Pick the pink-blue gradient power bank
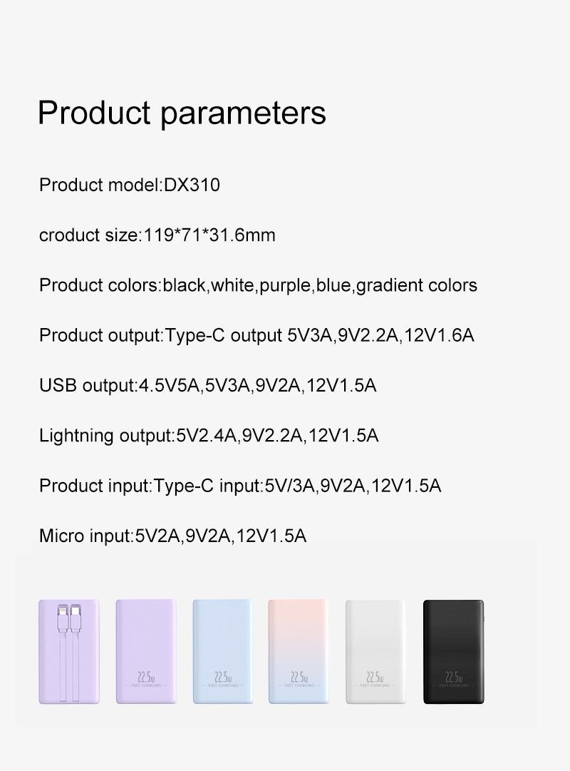The image size is (570, 771). point(298,651)
